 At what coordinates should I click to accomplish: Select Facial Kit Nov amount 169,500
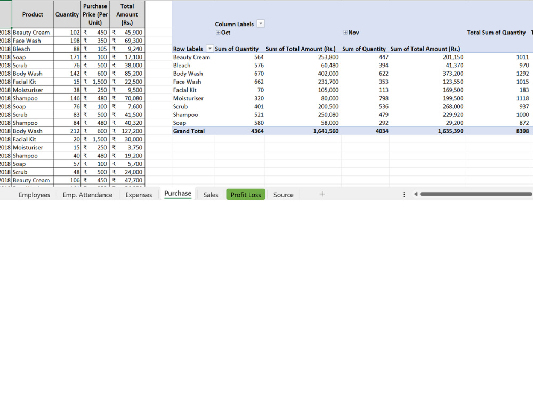[453, 90]
